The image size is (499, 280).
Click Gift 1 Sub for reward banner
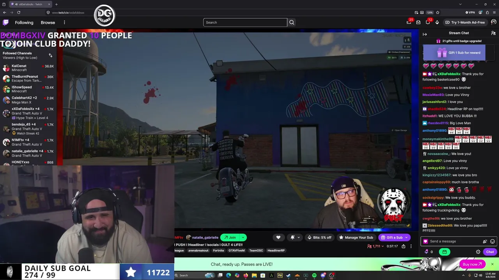point(455,53)
